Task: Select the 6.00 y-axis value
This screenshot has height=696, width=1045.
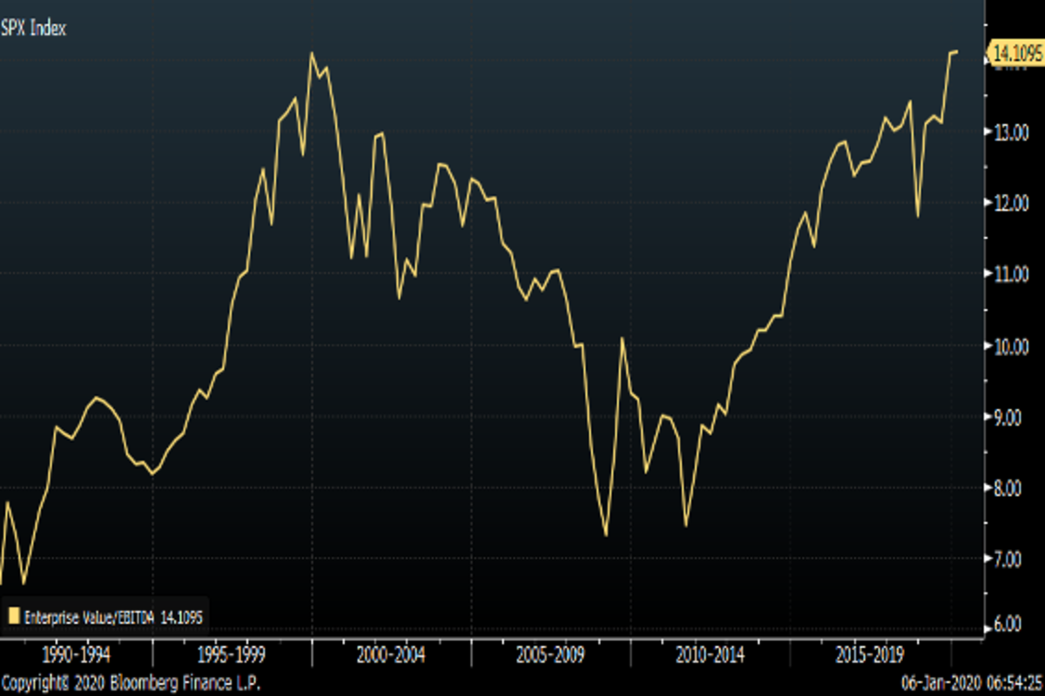Action: pos(1012,623)
